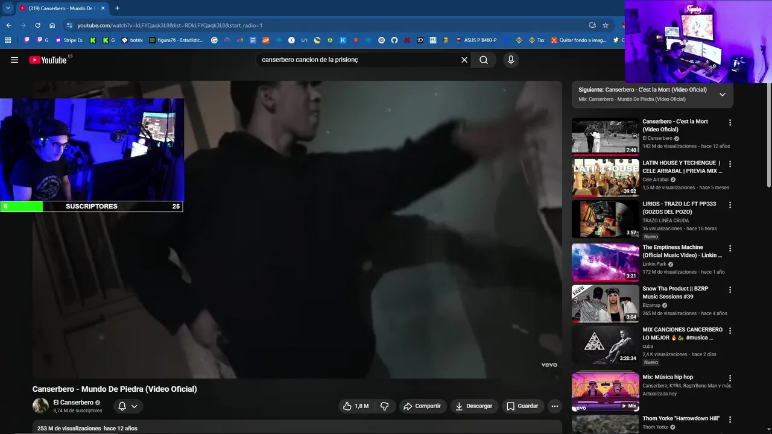
Task: Open options for Mix: Música hip hop
Action: point(730,378)
